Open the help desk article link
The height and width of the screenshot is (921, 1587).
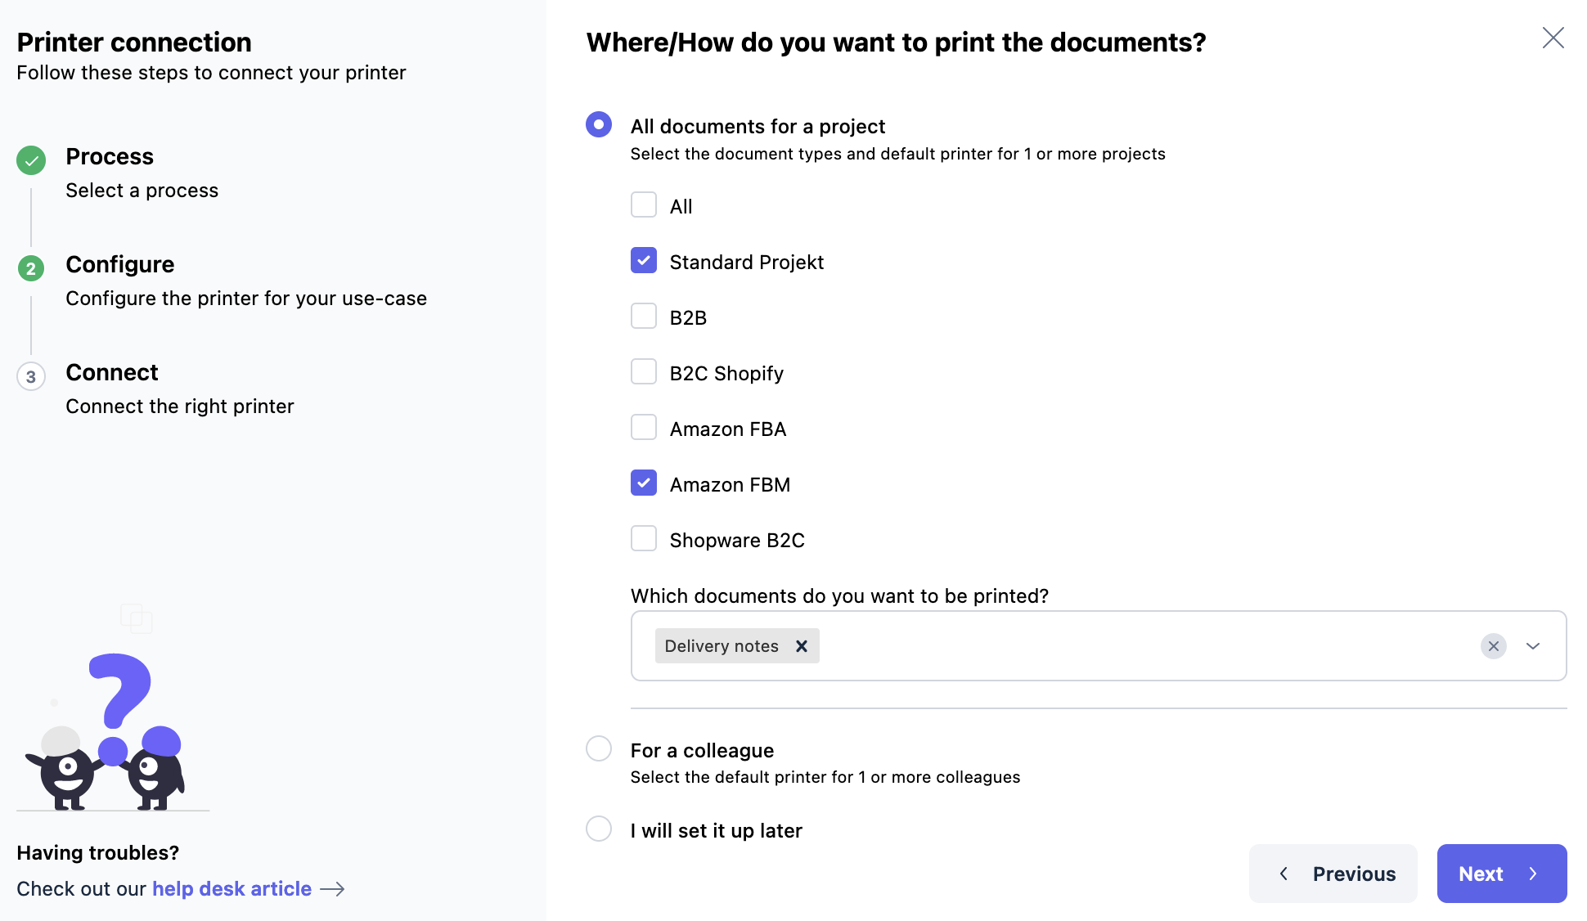(232, 889)
